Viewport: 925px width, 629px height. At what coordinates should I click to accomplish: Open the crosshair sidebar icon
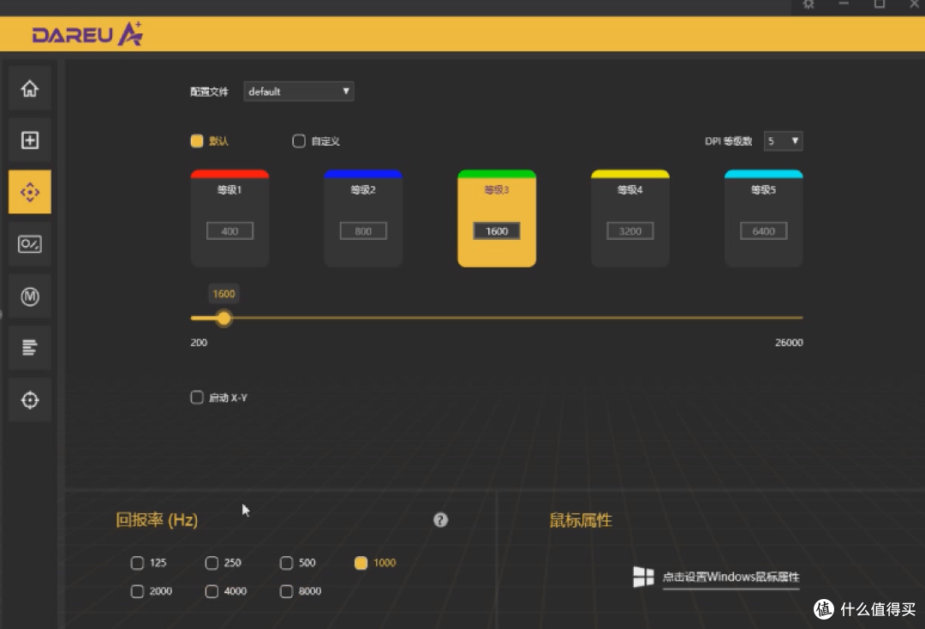click(x=29, y=400)
